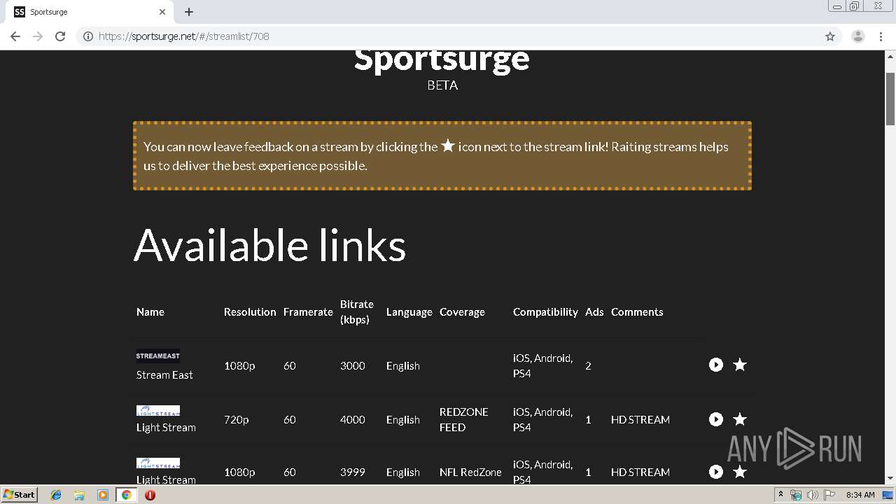
Task: Click the NFL RedZone coverage cell
Action: coord(470,472)
